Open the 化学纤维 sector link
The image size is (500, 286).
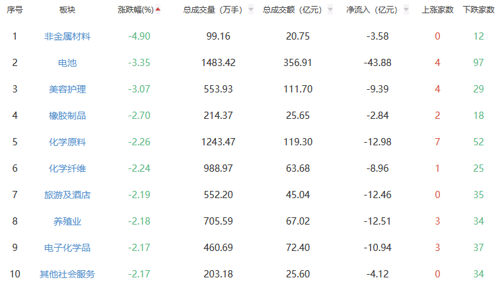(x=67, y=168)
